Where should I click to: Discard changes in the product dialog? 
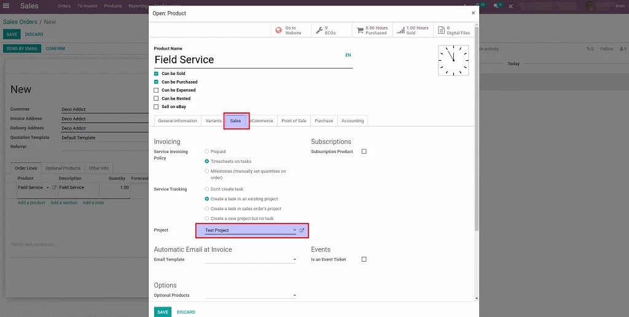tap(186, 312)
